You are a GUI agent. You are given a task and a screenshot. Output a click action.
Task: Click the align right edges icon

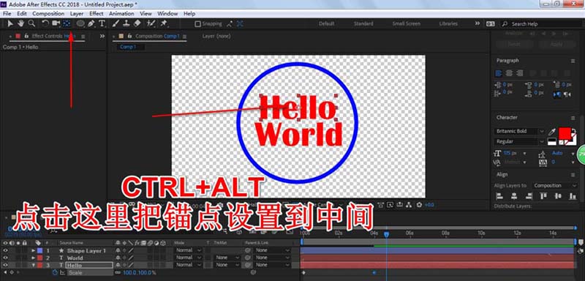(529, 196)
